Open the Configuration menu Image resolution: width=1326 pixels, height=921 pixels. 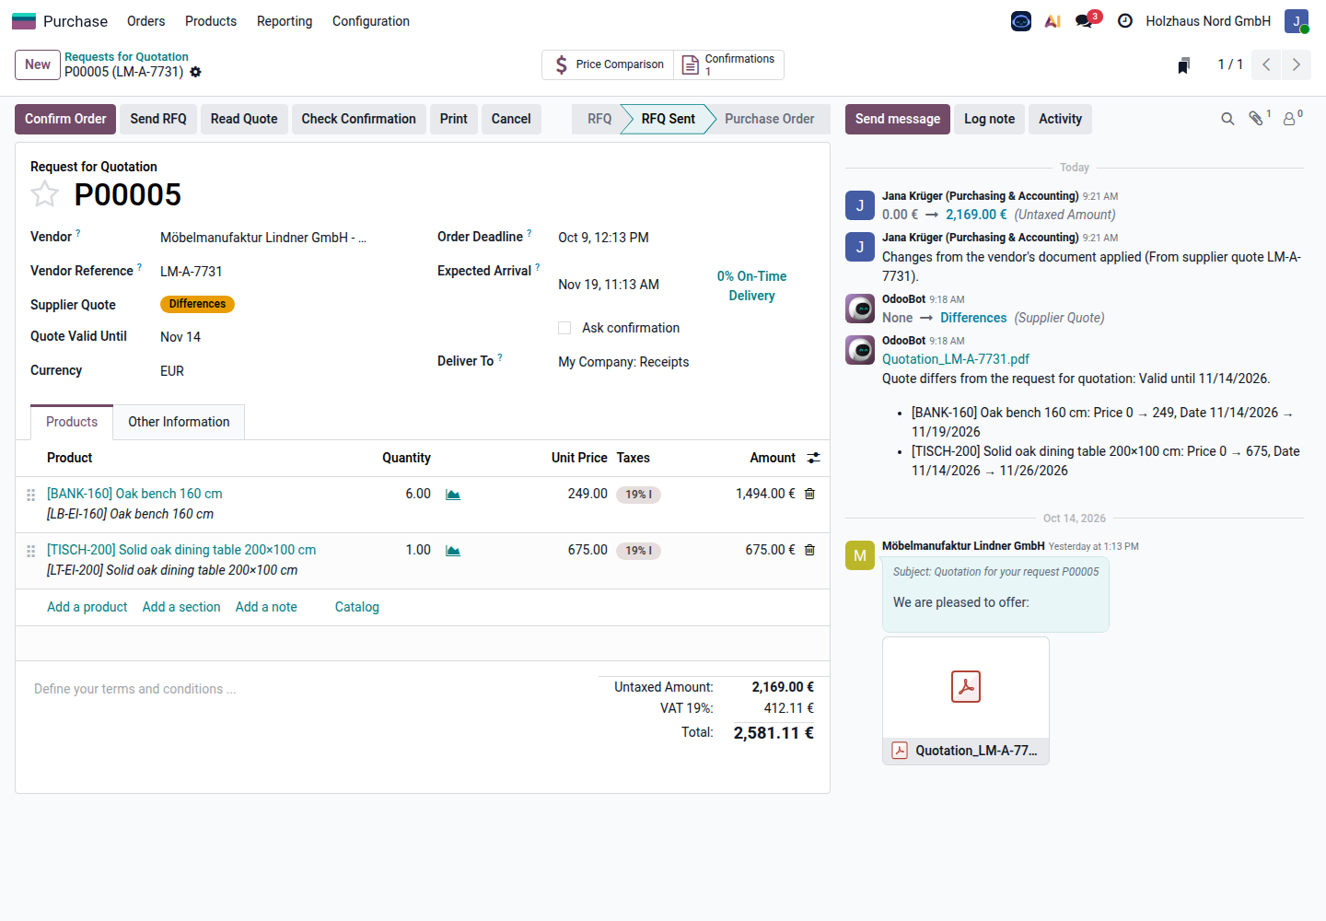click(x=371, y=21)
